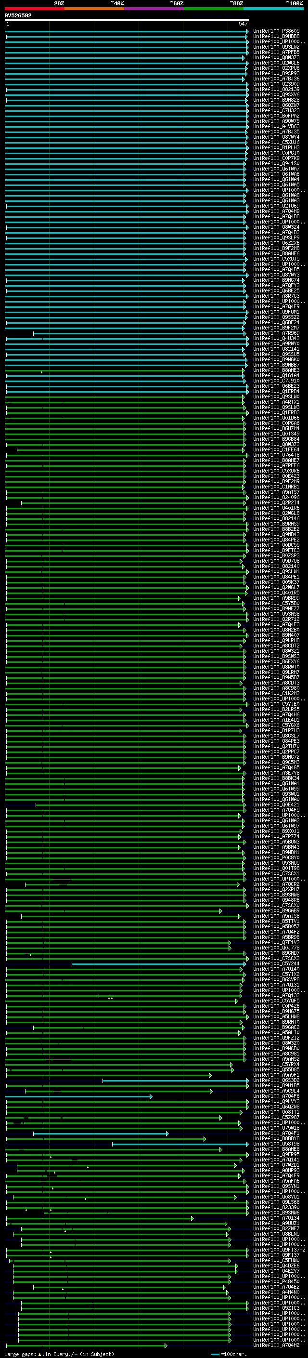Open the UniRef100_A7PFB5 hit
Viewport: 308px width, 1358px height.
[x=276, y=52]
